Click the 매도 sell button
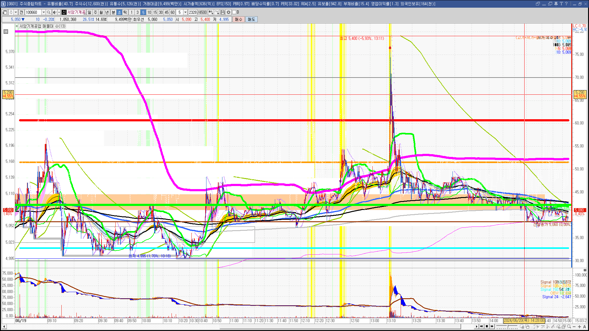Viewport: 589px width, 331px height. click(x=252, y=19)
